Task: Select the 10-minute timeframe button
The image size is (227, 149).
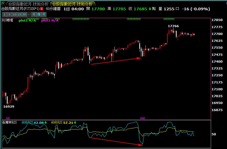Action: point(14,15)
